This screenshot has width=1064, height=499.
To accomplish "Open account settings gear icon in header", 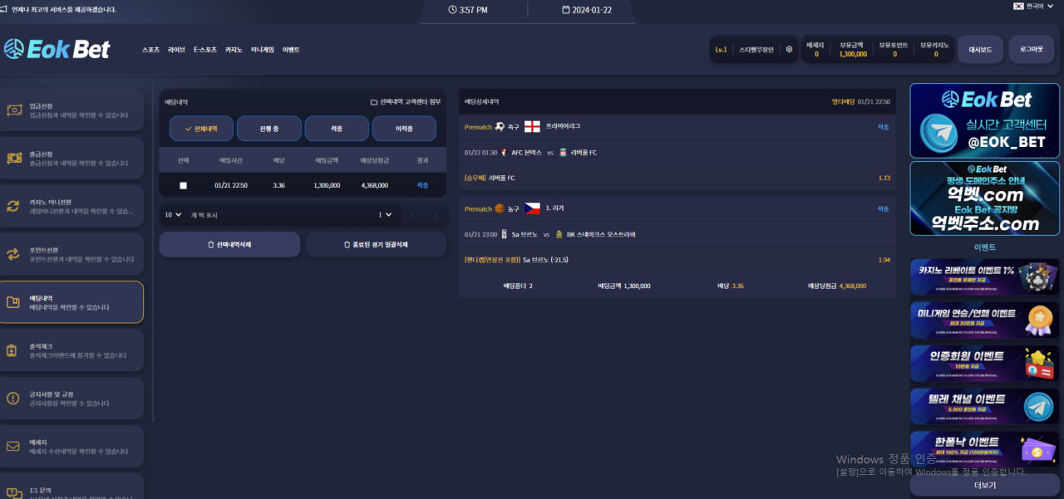I will pyautogui.click(x=789, y=50).
